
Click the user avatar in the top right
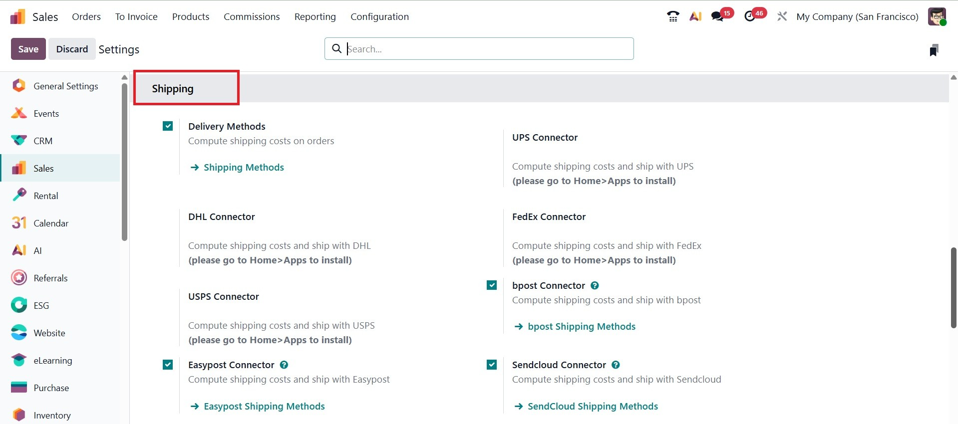point(937,16)
